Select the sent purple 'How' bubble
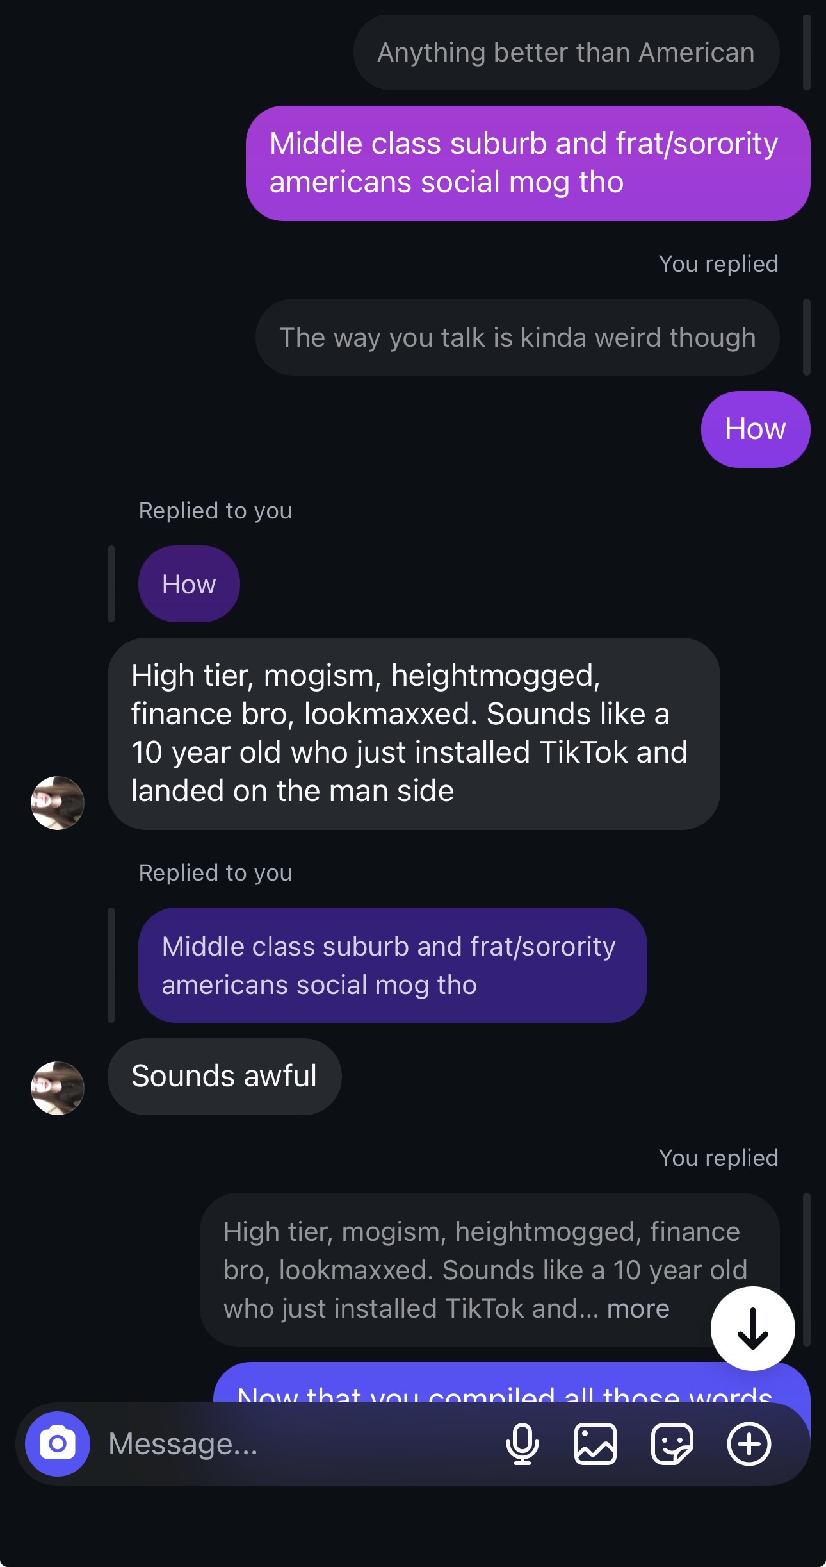This screenshot has width=826, height=1567. click(x=755, y=429)
